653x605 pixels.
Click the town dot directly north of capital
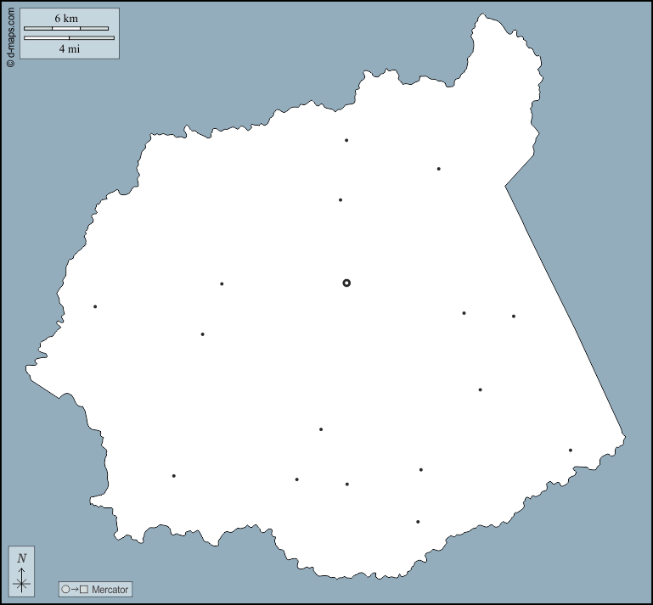click(341, 200)
